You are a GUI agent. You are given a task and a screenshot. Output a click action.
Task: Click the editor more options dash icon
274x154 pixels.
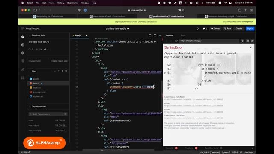click(x=160, y=35)
